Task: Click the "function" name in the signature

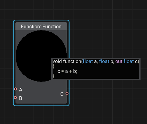Action: tap(72, 62)
